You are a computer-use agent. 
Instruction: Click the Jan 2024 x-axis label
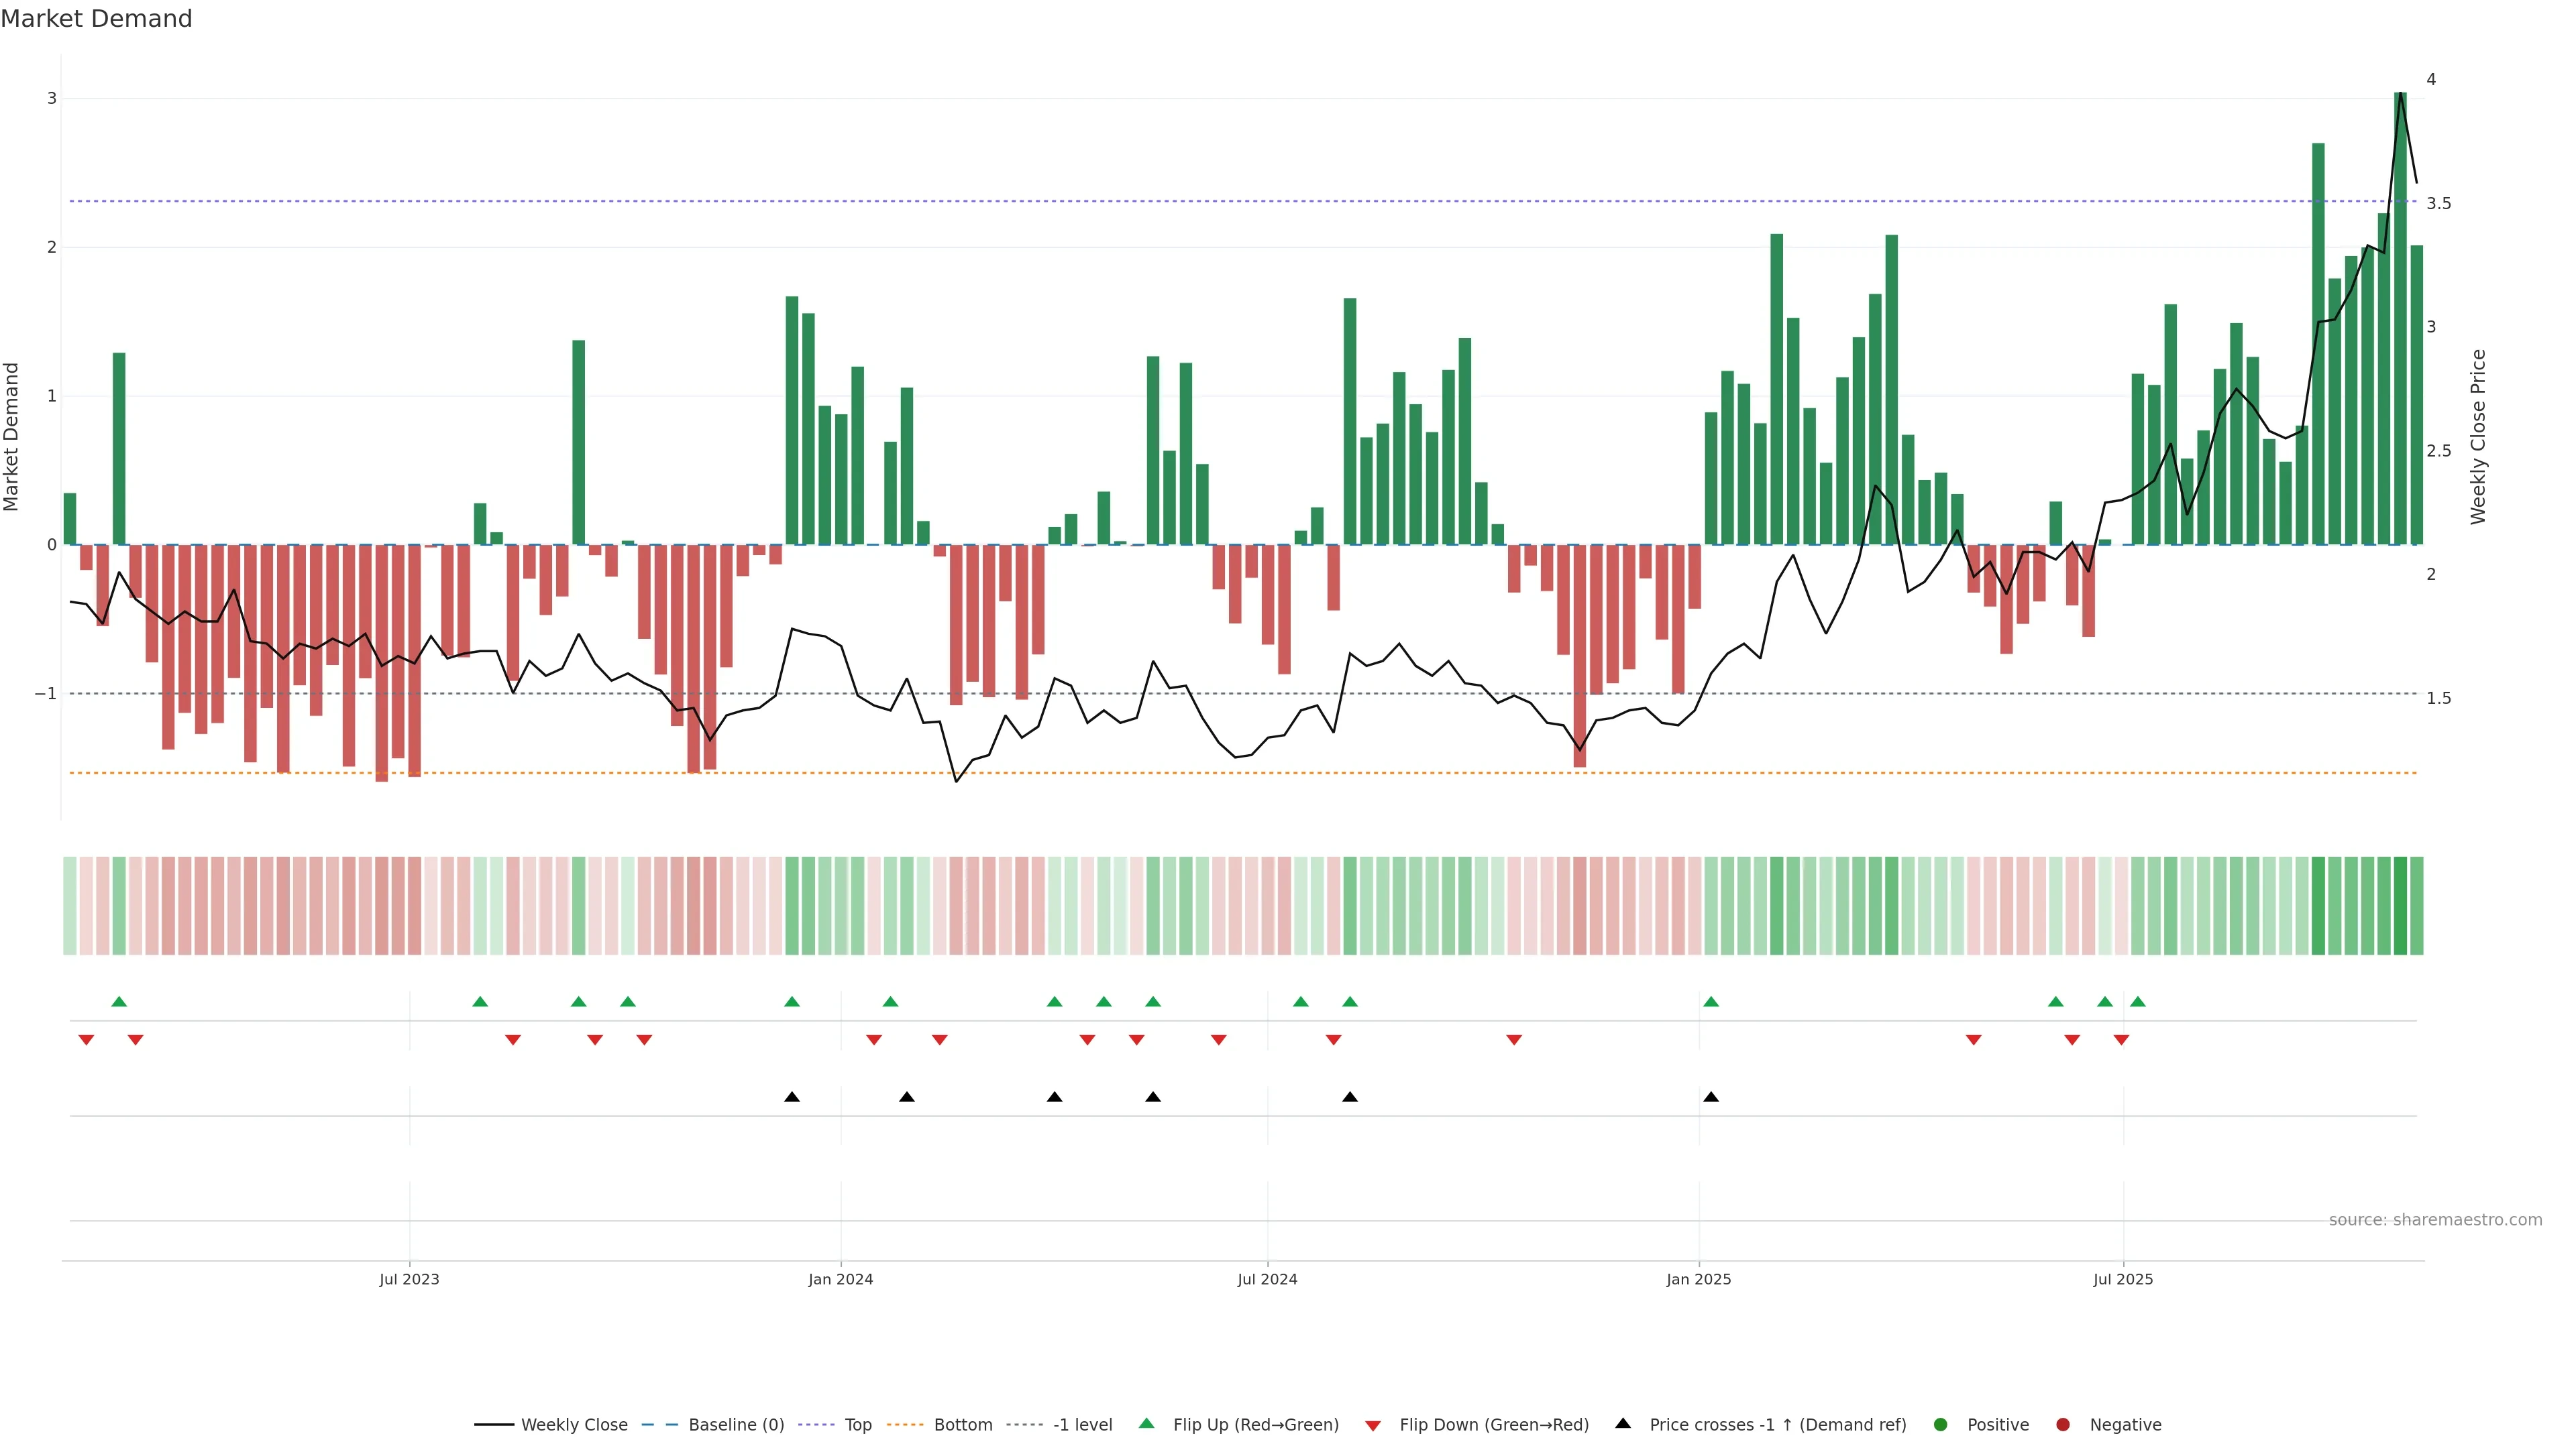(x=841, y=1279)
